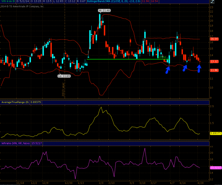
Task: Click the 11/18 date on the time axis
Action: click(x=20, y=183)
